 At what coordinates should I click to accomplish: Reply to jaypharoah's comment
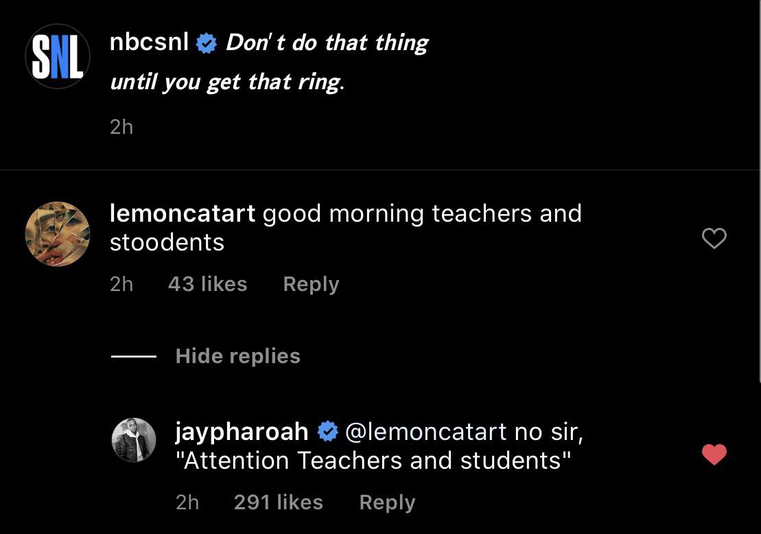coord(387,502)
